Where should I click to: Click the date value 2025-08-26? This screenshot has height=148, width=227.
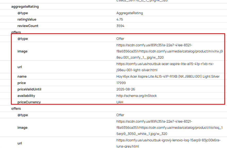pyautogui.click(x=126, y=89)
